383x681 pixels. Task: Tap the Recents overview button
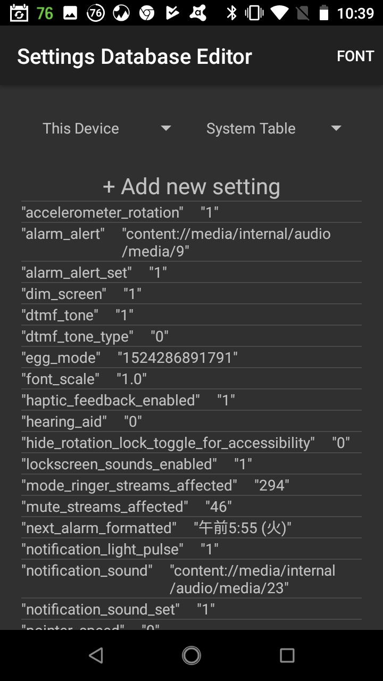[287, 655]
